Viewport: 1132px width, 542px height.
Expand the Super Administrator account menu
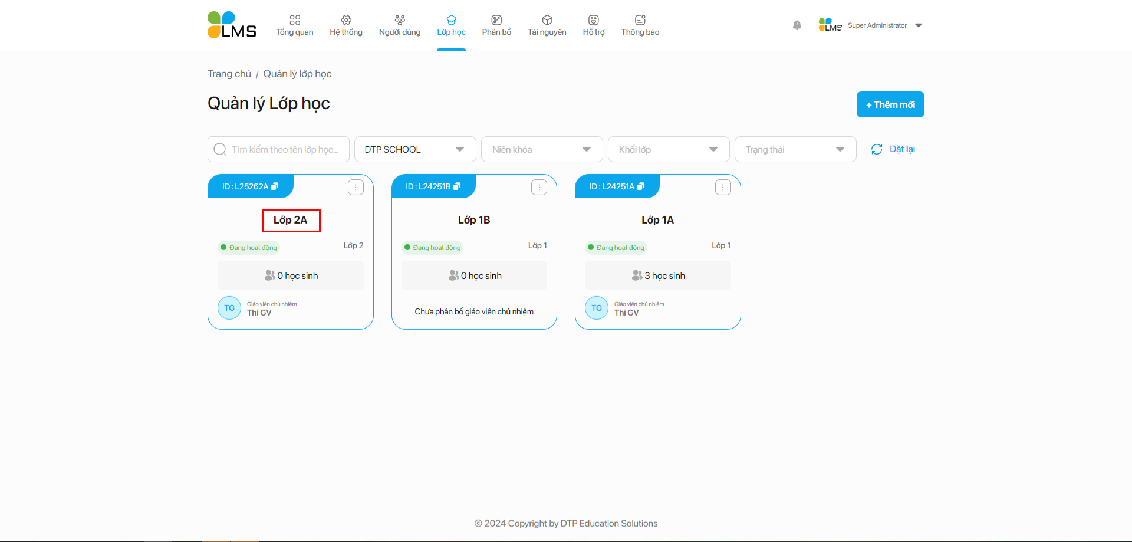pos(918,25)
